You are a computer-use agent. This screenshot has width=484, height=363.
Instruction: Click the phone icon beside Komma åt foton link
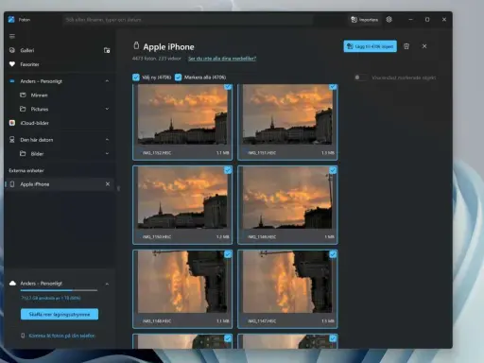tap(23, 336)
